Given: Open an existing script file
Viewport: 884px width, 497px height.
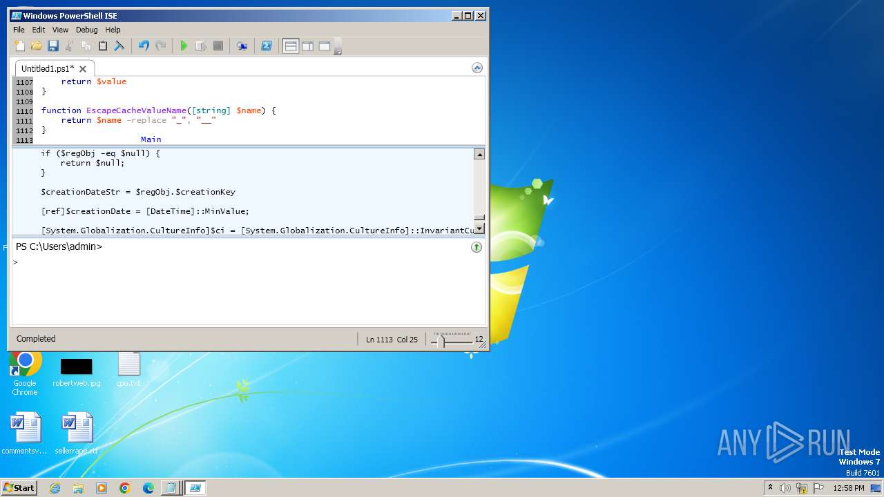Looking at the screenshot, I should click(36, 46).
